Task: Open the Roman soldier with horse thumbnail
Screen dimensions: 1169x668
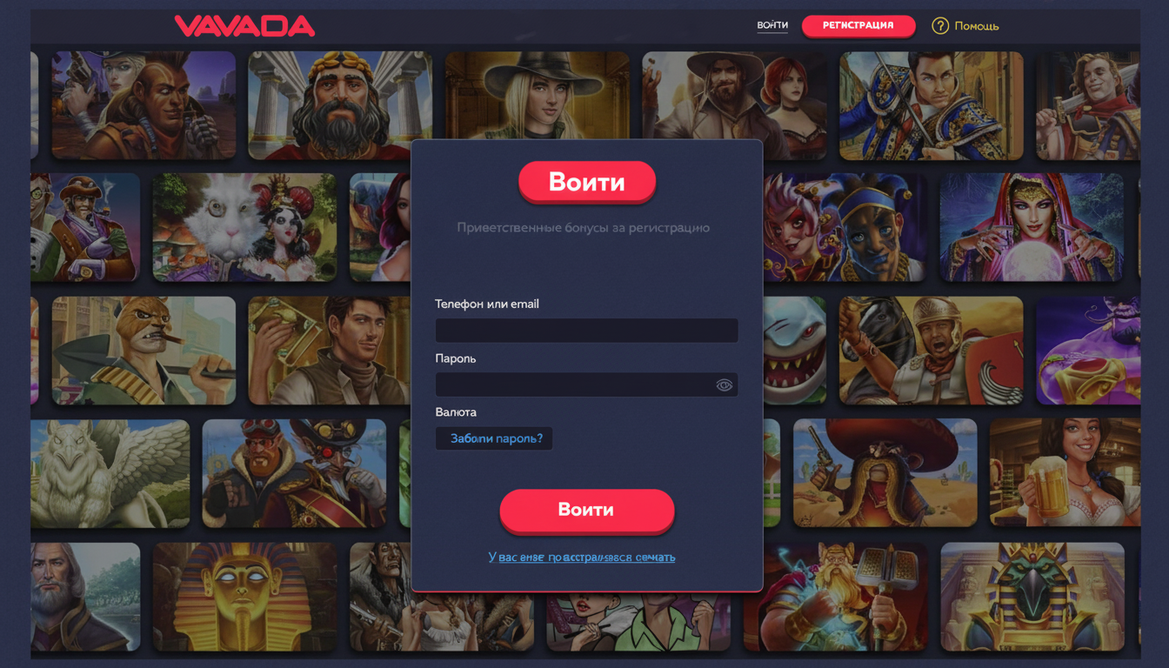Action: [931, 351]
